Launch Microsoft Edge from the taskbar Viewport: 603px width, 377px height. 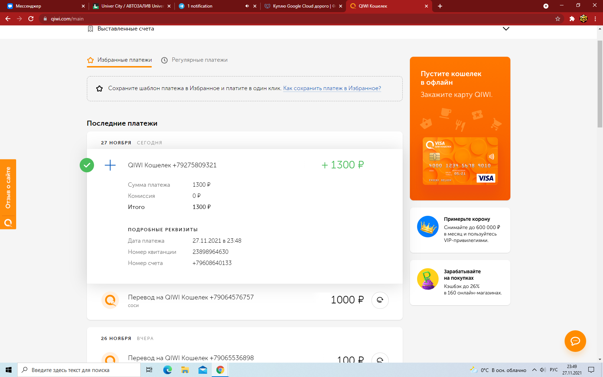[x=168, y=370]
